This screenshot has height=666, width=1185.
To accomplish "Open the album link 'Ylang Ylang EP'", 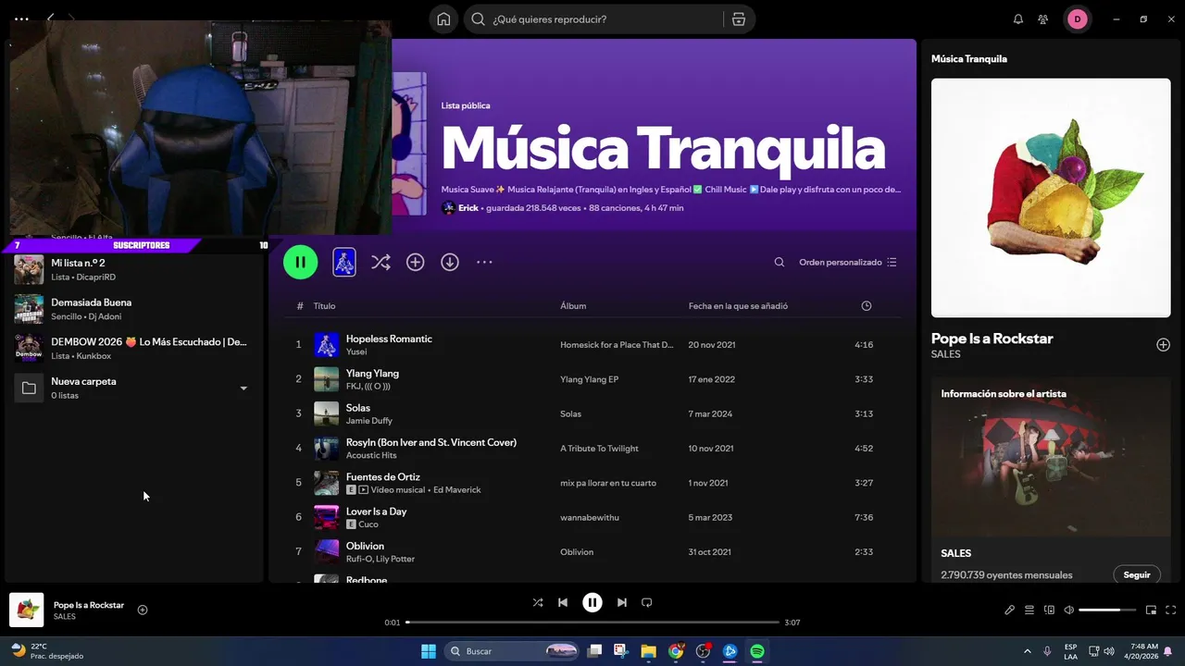I will pos(589,379).
